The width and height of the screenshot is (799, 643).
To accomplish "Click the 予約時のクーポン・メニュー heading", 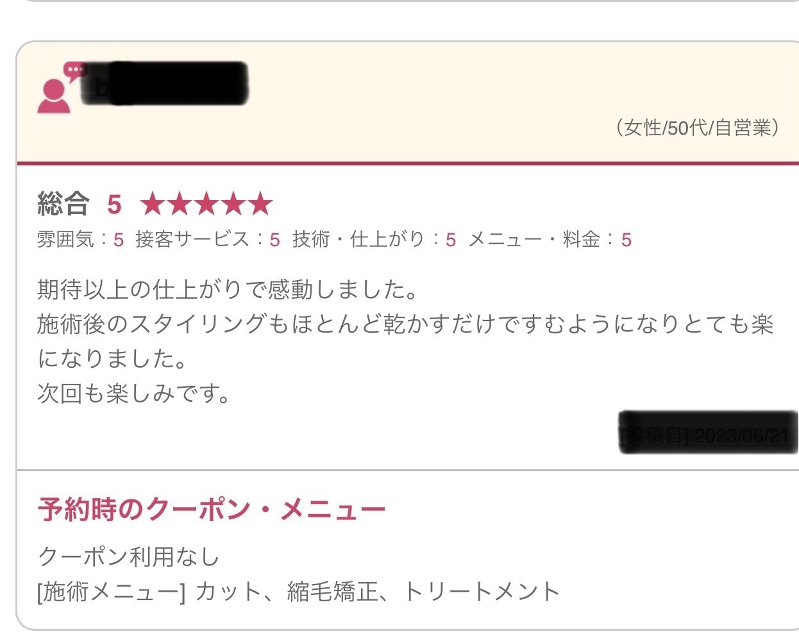I will tap(212, 510).
